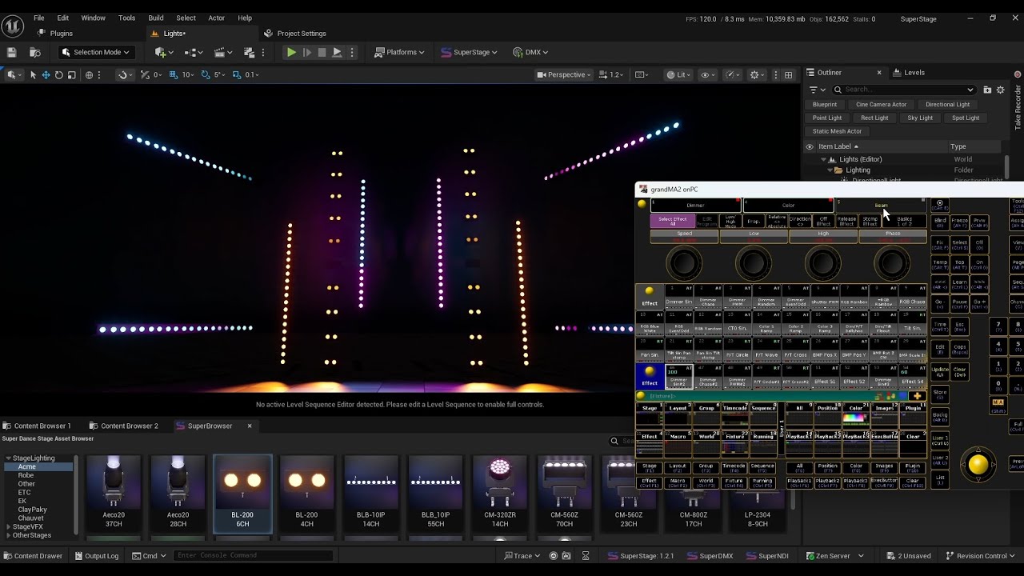Open the Output Log
The image size is (1024, 576).
point(97,556)
